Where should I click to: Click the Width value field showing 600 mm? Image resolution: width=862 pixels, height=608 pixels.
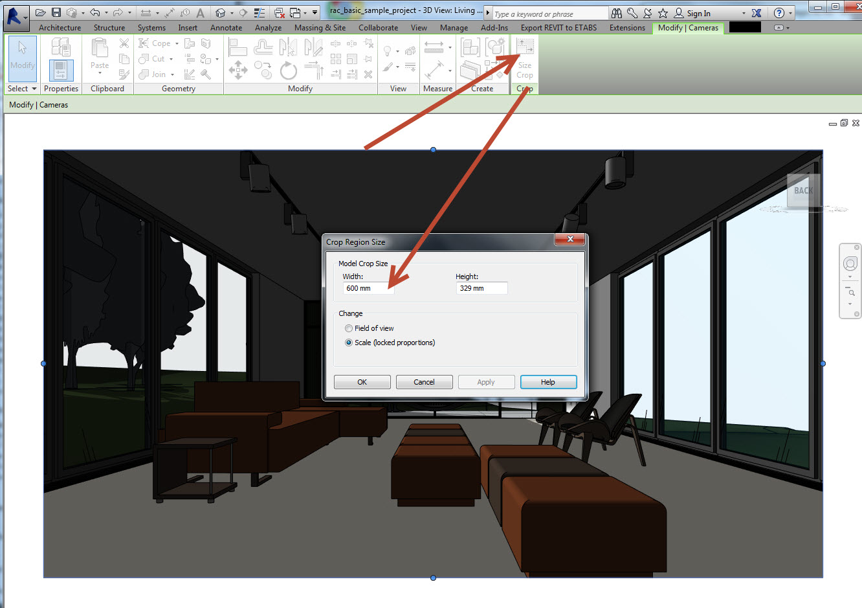coord(368,288)
